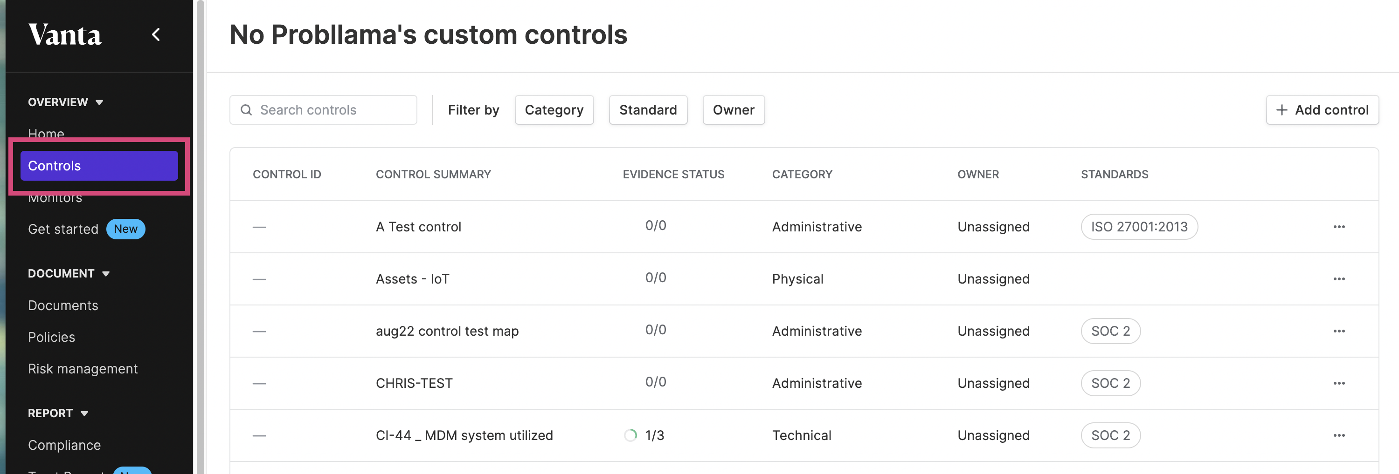1399x474 pixels.
Task: Click New badge beside Get started
Action: (x=125, y=229)
